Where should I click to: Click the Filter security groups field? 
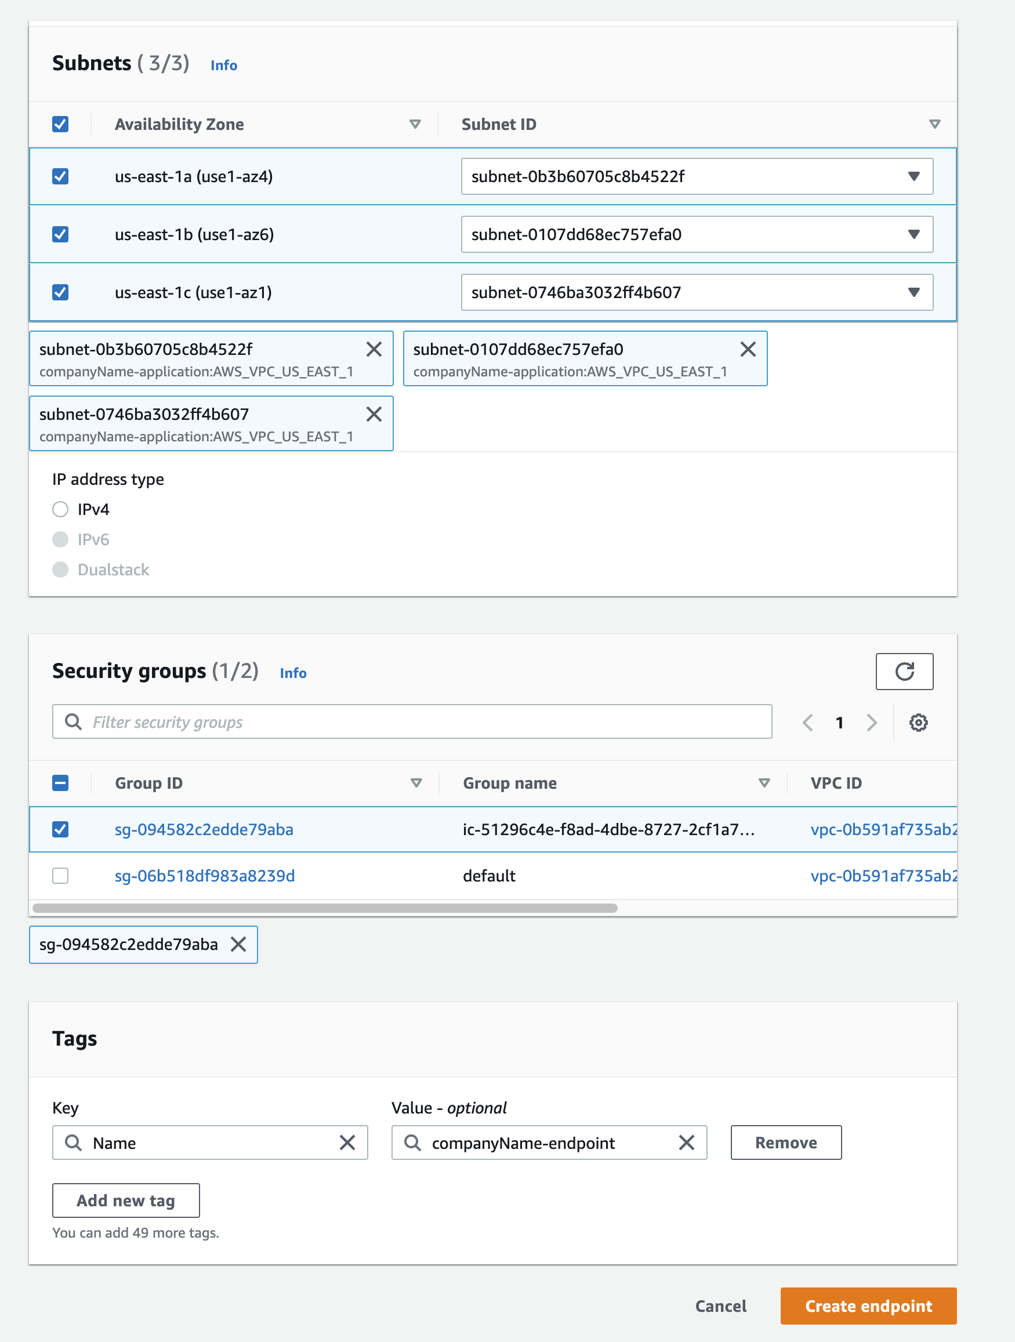click(412, 721)
